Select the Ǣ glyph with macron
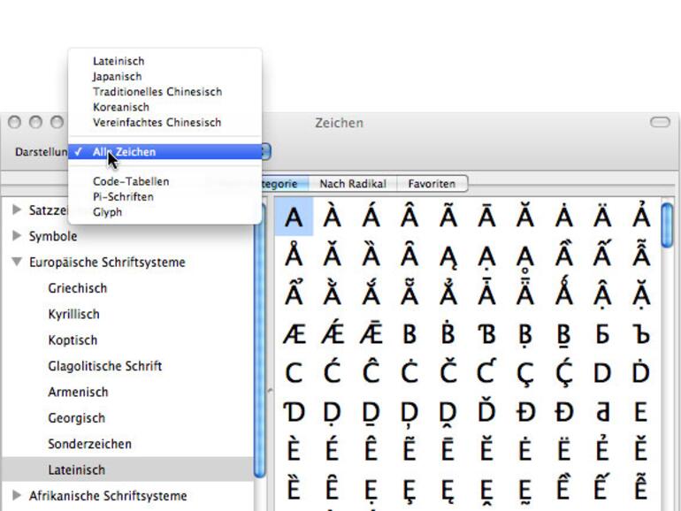Screen dimensions: 681x511 (371, 334)
